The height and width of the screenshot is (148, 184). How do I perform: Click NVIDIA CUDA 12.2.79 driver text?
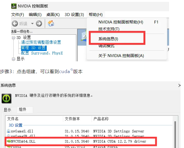(x=120, y=141)
